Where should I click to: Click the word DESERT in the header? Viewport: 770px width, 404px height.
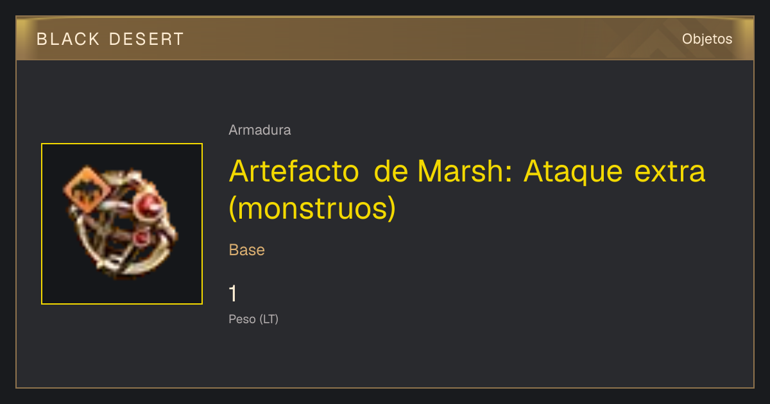[x=146, y=39]
